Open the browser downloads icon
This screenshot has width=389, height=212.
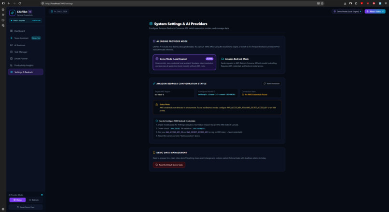tap(345, 3)
